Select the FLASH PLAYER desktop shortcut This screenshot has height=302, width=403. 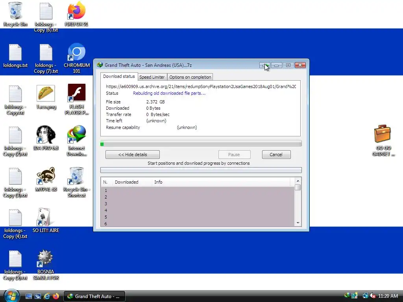(77, 99)
